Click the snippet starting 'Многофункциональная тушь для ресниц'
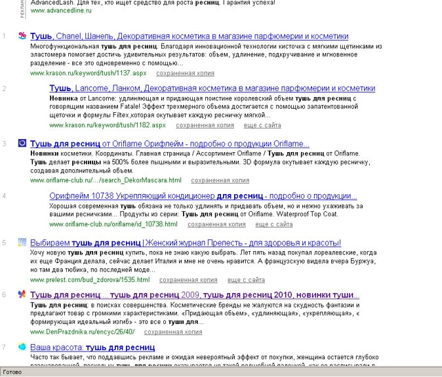Screen dimensions: 442x377 206,54
